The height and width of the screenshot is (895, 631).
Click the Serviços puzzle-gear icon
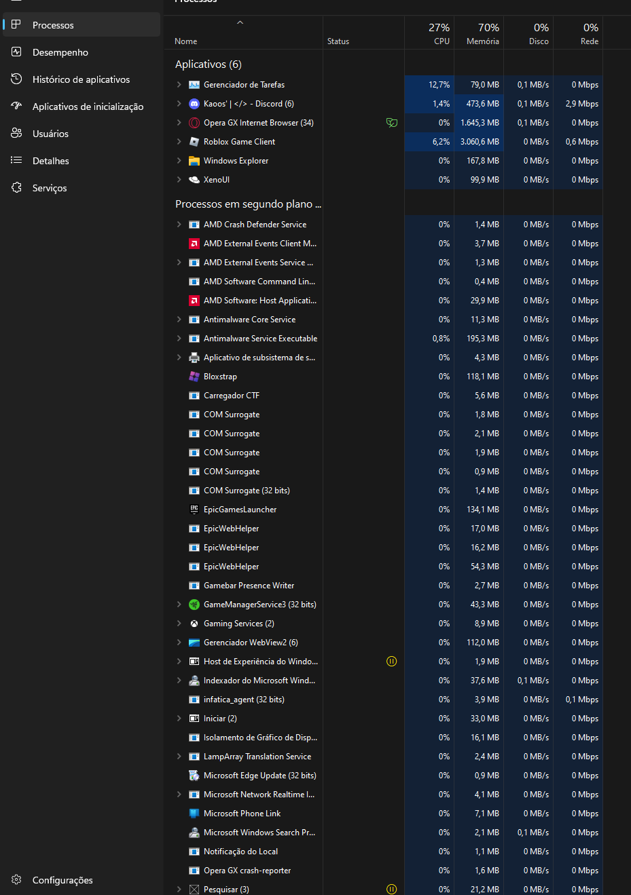pos(16,187)
